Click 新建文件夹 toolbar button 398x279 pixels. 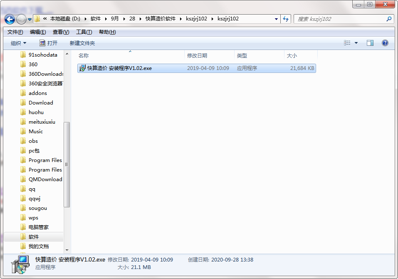coord(82,43)
